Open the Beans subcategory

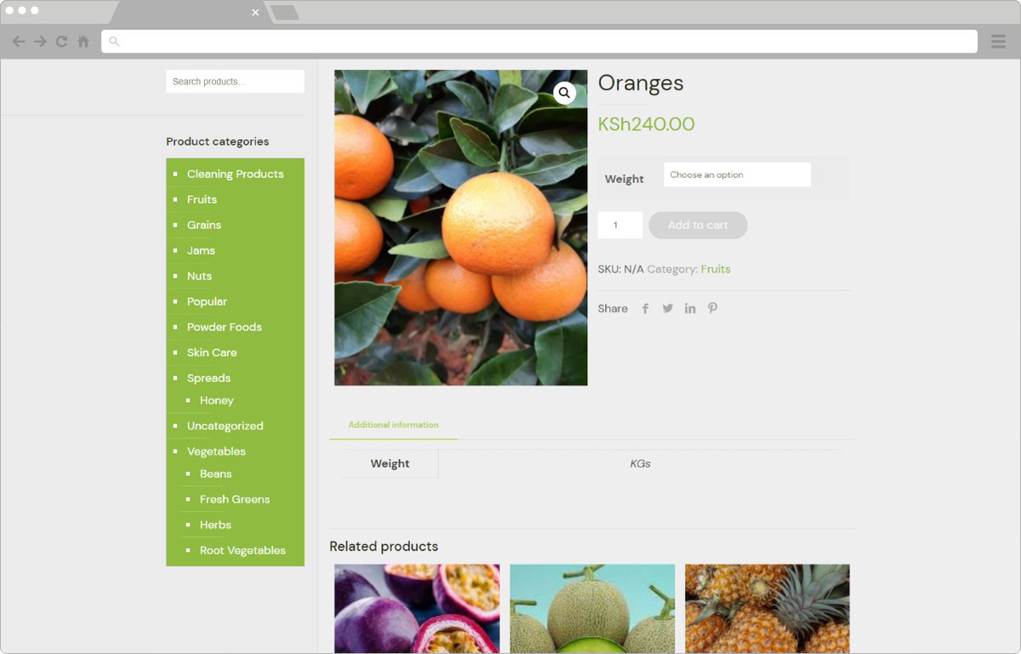click(x=215, y=473)
